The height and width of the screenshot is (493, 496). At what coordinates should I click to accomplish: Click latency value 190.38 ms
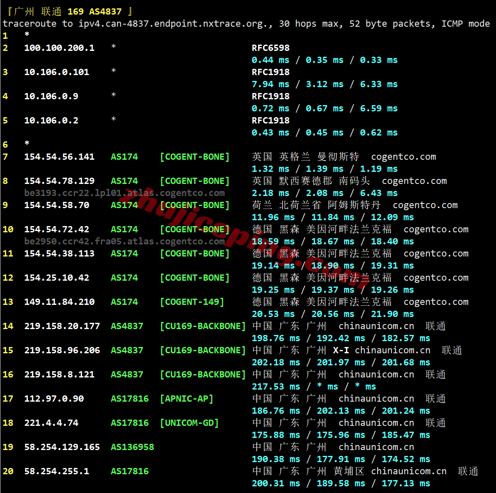click(x=276, y=459)
